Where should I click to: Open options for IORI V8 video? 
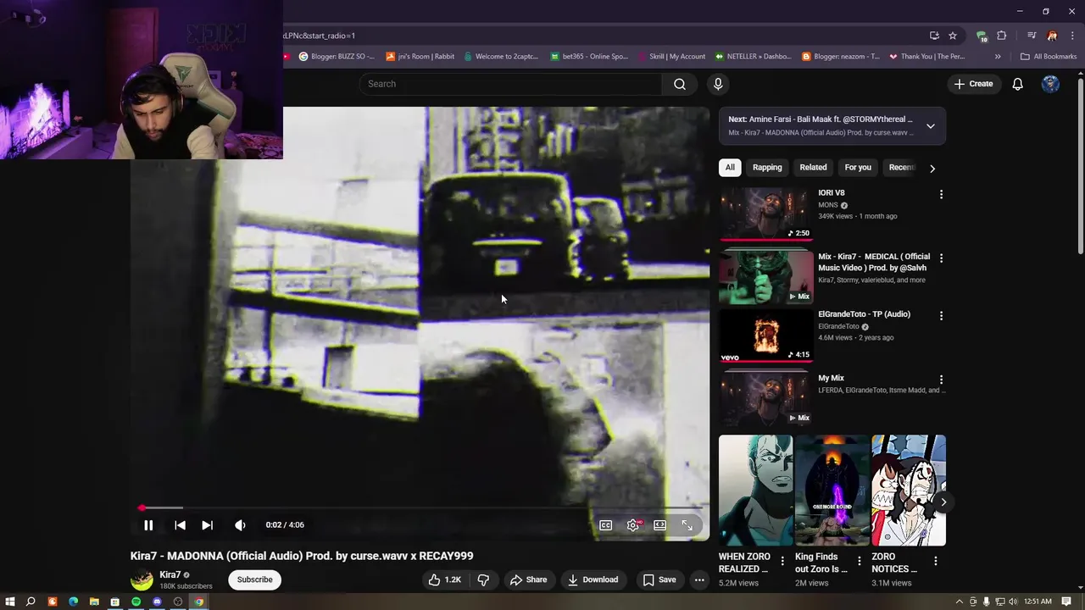click(x=941, y=195)
